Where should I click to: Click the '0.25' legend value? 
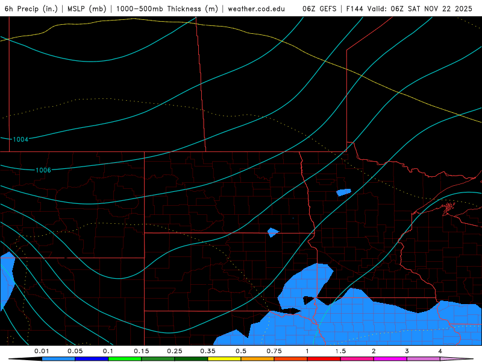coord(175,351)
